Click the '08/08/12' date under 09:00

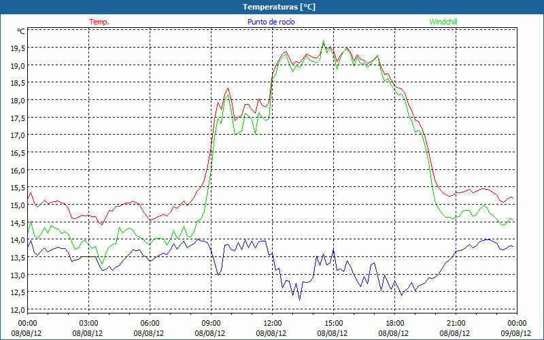[x=211, y=333]
